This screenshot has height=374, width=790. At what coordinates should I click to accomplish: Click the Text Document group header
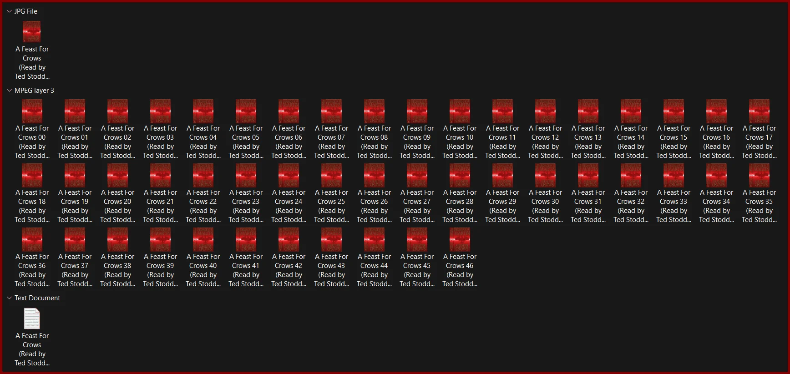pos(37,298)
